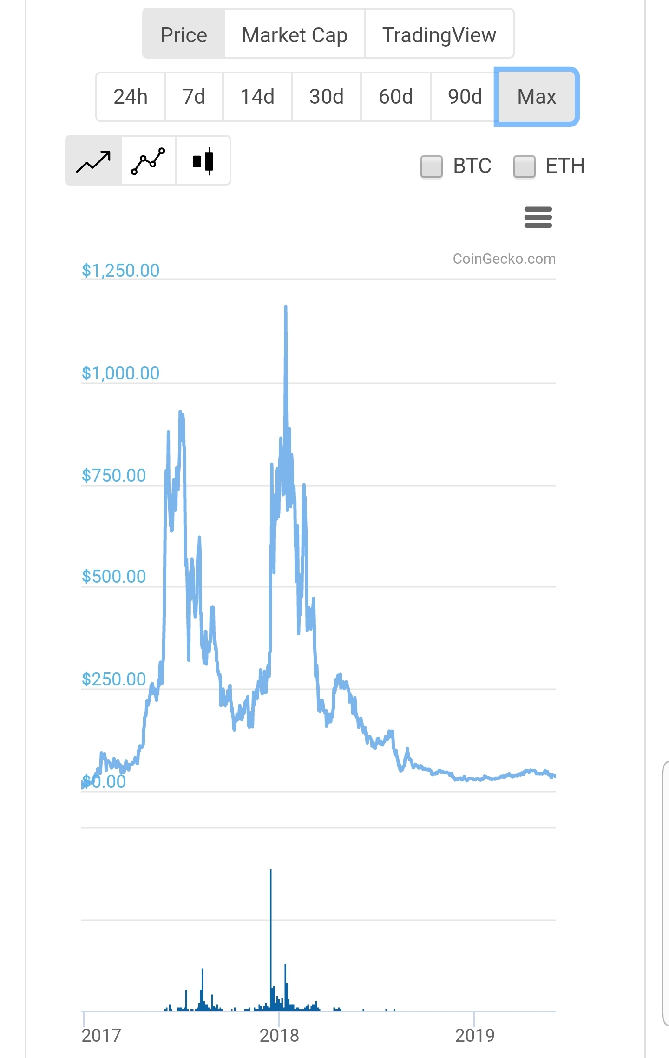Viewport: 669px width, 1058px height.
Task: Enable the ETH comparison checkbox
Action: tap(524, 166)
